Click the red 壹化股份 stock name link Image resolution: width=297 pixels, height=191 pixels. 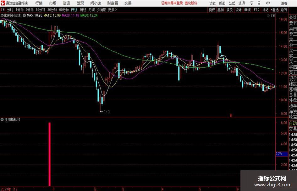pos(191,3)
